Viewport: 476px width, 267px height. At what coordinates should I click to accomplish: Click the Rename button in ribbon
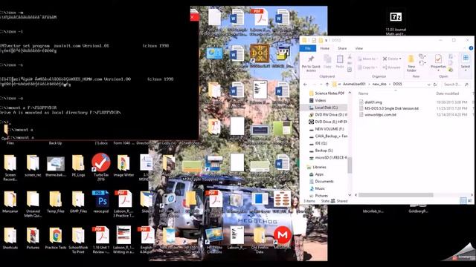point(392,67)
